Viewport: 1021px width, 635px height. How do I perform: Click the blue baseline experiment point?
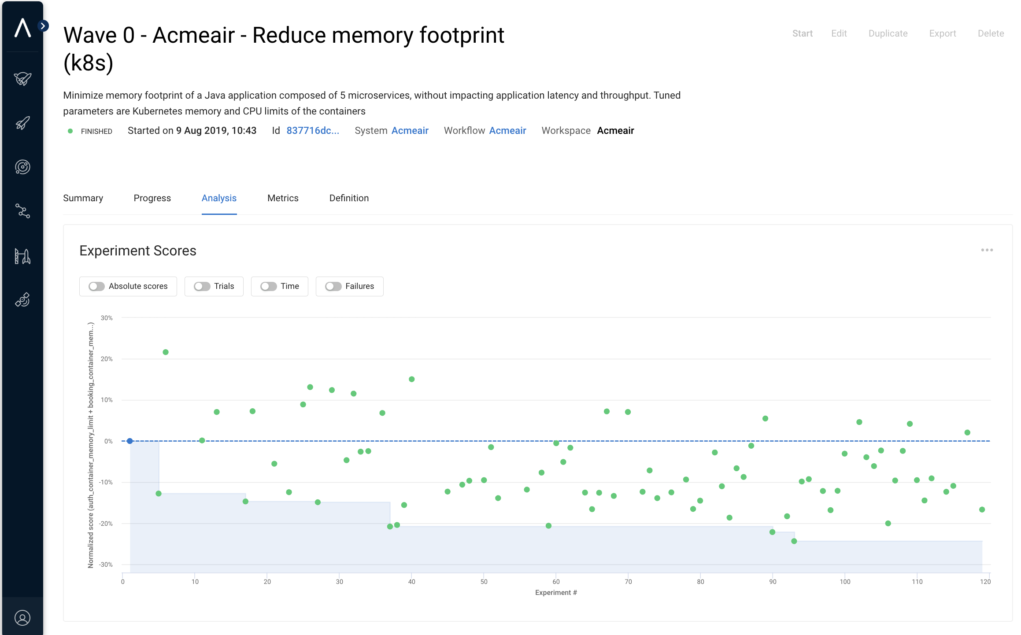(x=129, y=441)
